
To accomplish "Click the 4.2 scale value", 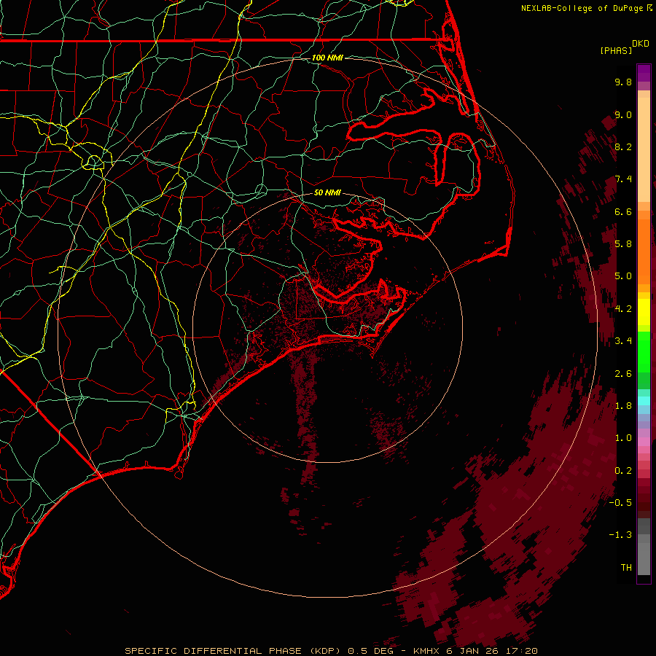I will pyautogui.click(x=623, y=308).
